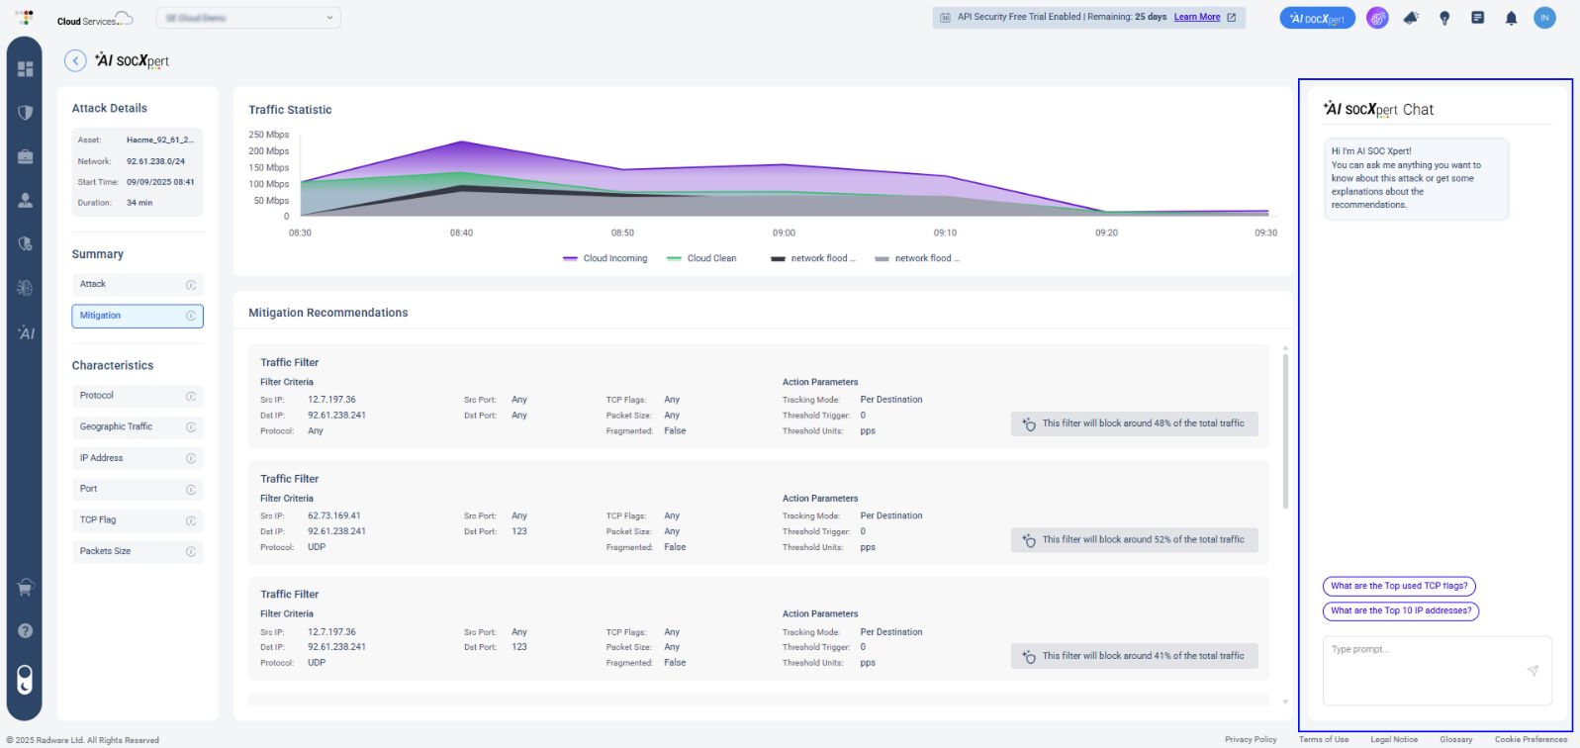
Task: Click the AI icon in left sidebar
Action: [26, 333]
